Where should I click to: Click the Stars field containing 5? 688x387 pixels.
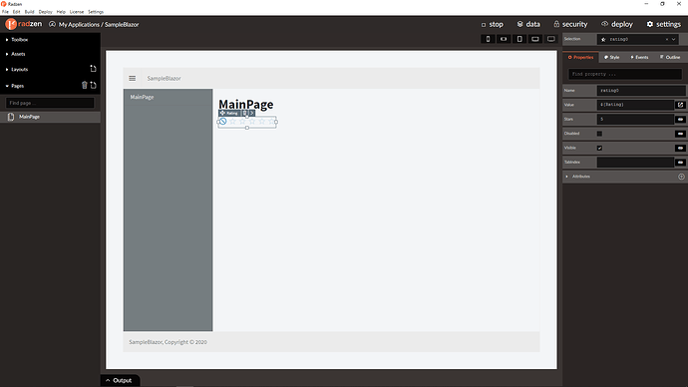click(635, 119)
